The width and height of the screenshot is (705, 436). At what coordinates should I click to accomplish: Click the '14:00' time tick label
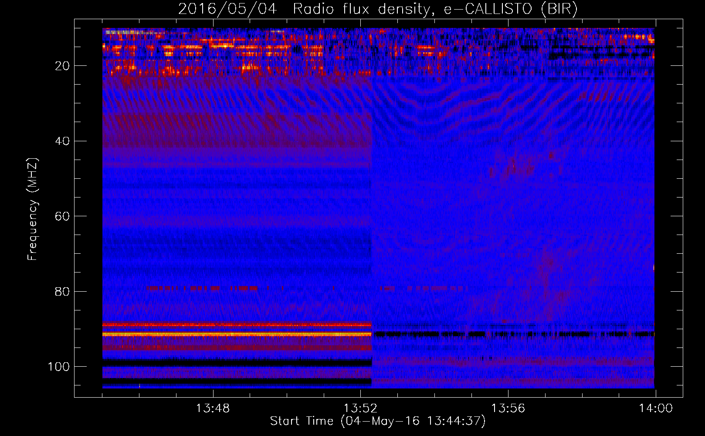pyautogui.click(x=656, y=408)
